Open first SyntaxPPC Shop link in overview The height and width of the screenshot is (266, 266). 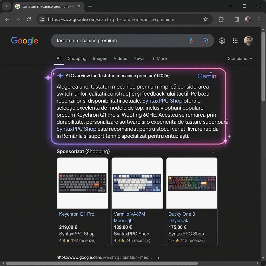coord(162,101)
